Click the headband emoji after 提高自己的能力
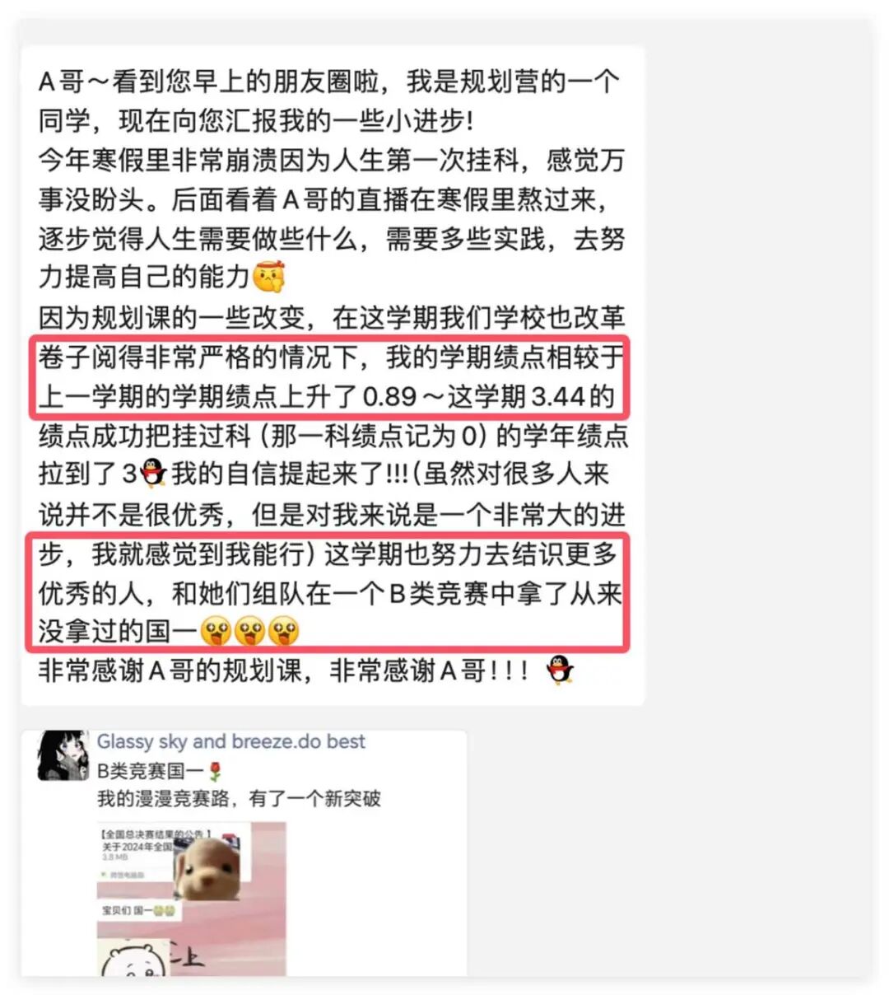This screenshot has width=889, height=995. (x=269, y=278)
